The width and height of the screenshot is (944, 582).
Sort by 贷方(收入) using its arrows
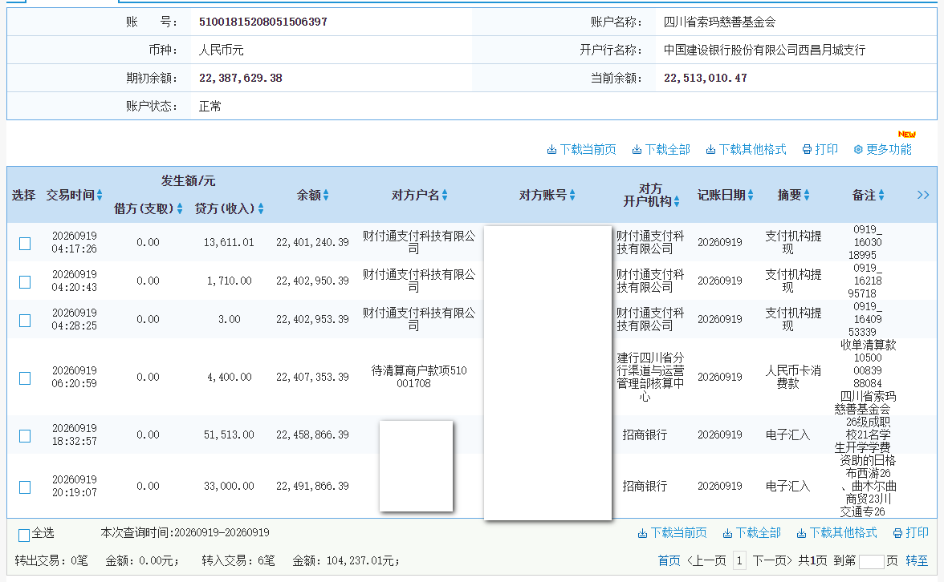click(x=261, y=208)
